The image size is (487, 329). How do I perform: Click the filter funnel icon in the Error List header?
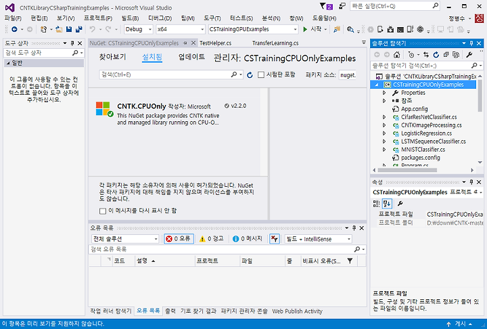click(350, 261)
